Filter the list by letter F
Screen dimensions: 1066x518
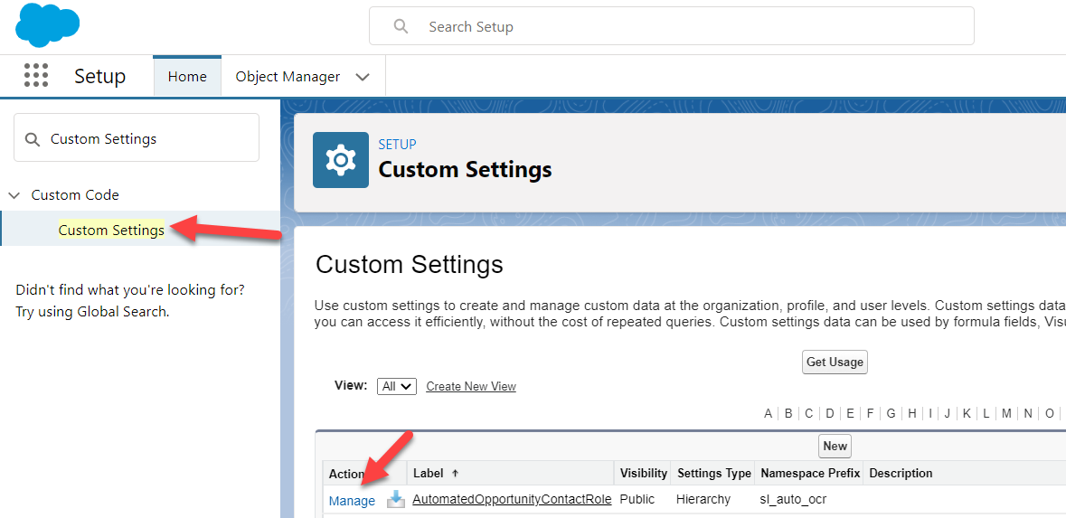tap(870, 413)
